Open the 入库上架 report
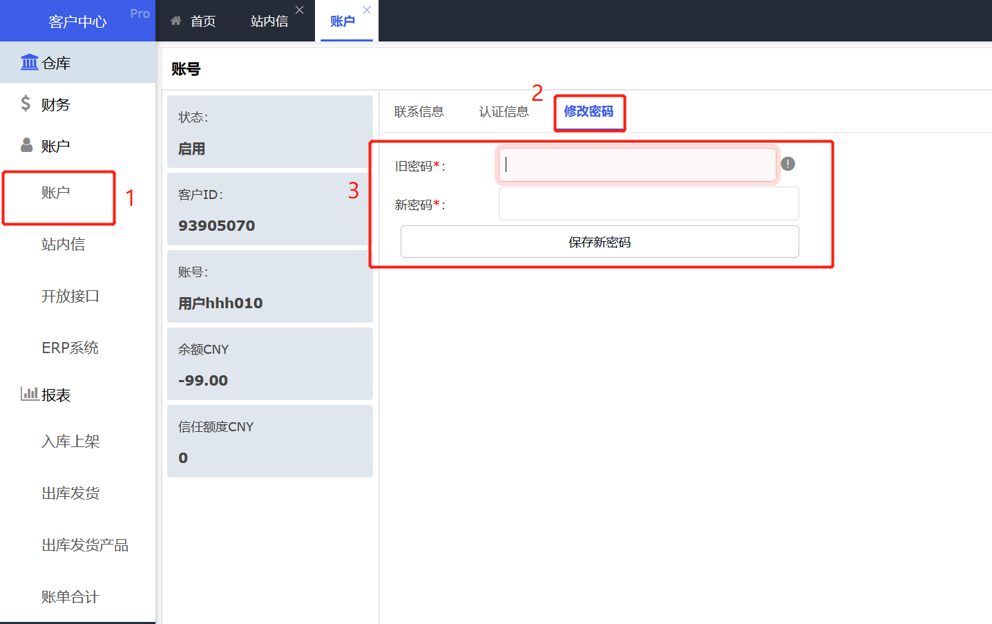The image size is (992, 624). coord(70,441)
